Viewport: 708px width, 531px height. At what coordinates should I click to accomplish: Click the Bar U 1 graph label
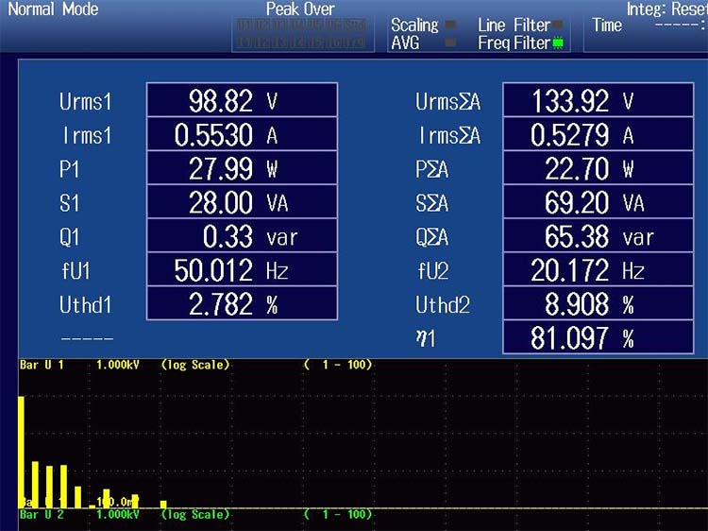coord(42,365)
